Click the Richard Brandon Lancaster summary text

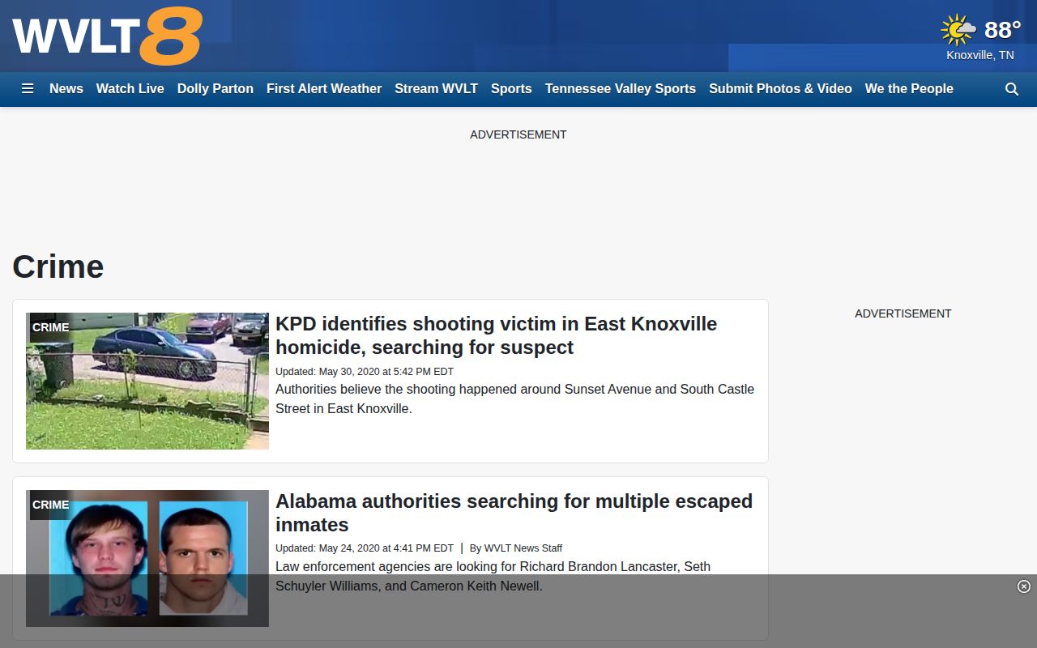click(493, 576)
